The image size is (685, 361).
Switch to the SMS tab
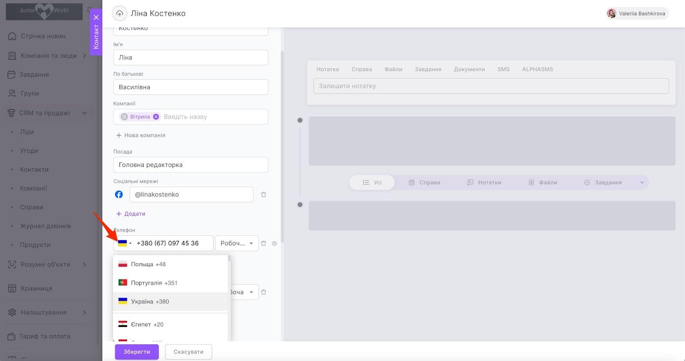pyautogui.click(x=503, y=69)
